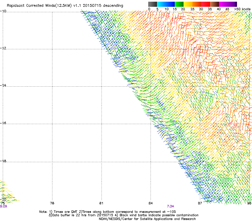Click the red 30-35 knots color segment
Screen dimensions: 252x221
206,4
